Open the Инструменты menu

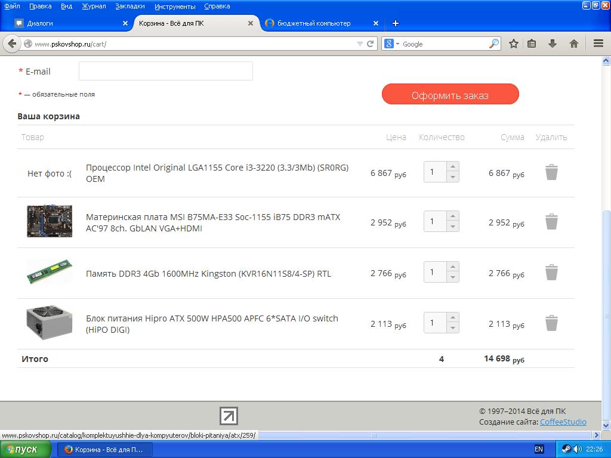[175, 6]
